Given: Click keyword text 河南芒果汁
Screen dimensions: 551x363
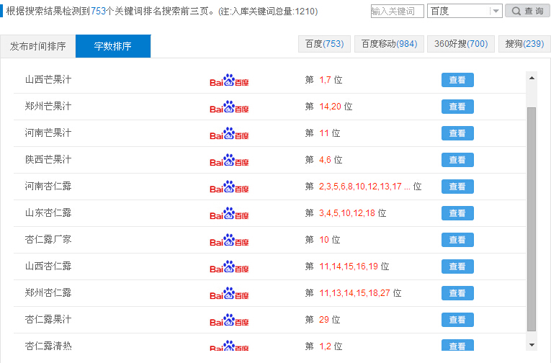Looking at the screenshot, I should 48,133.
